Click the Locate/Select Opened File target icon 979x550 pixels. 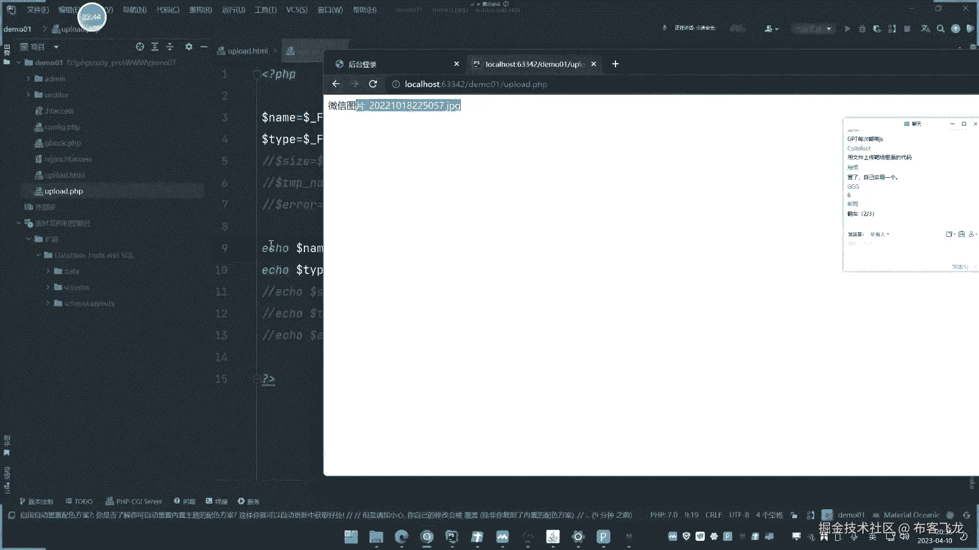(x=140, y=47)
